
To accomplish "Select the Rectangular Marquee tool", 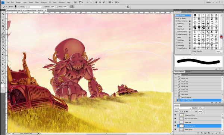I will click(3, 17).
